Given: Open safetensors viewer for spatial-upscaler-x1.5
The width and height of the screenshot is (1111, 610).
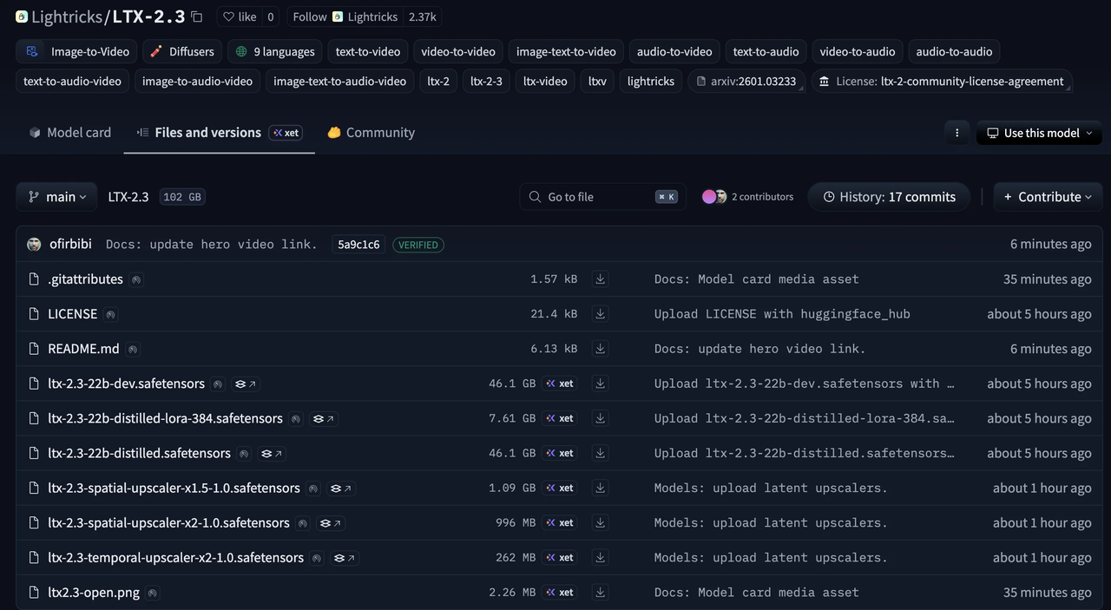Looking at the screenshot, I should pos(341,488).
